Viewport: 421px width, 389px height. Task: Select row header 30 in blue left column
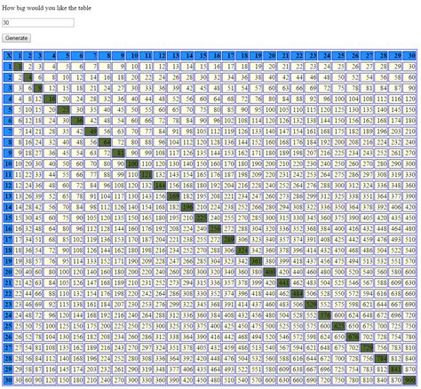point(8,380)
